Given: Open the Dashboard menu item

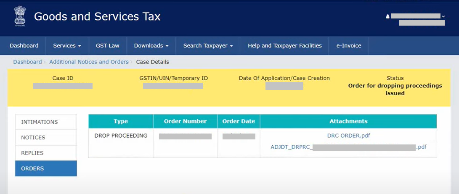Looking at the screenshot, I should [x=24, y=46].
